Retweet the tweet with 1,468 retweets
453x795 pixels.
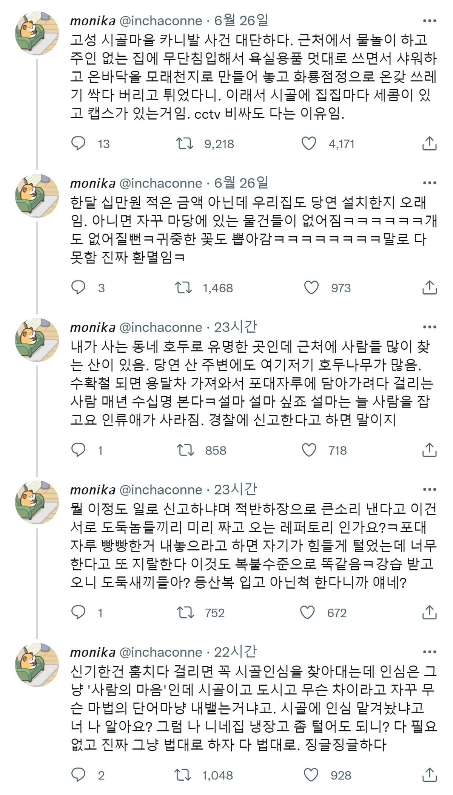[184, 288]
